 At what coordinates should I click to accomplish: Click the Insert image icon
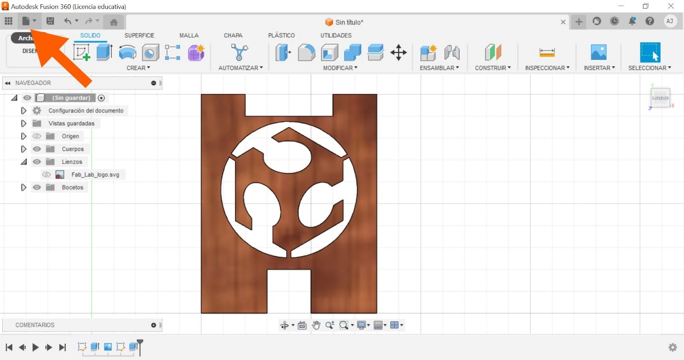(598, 52)
